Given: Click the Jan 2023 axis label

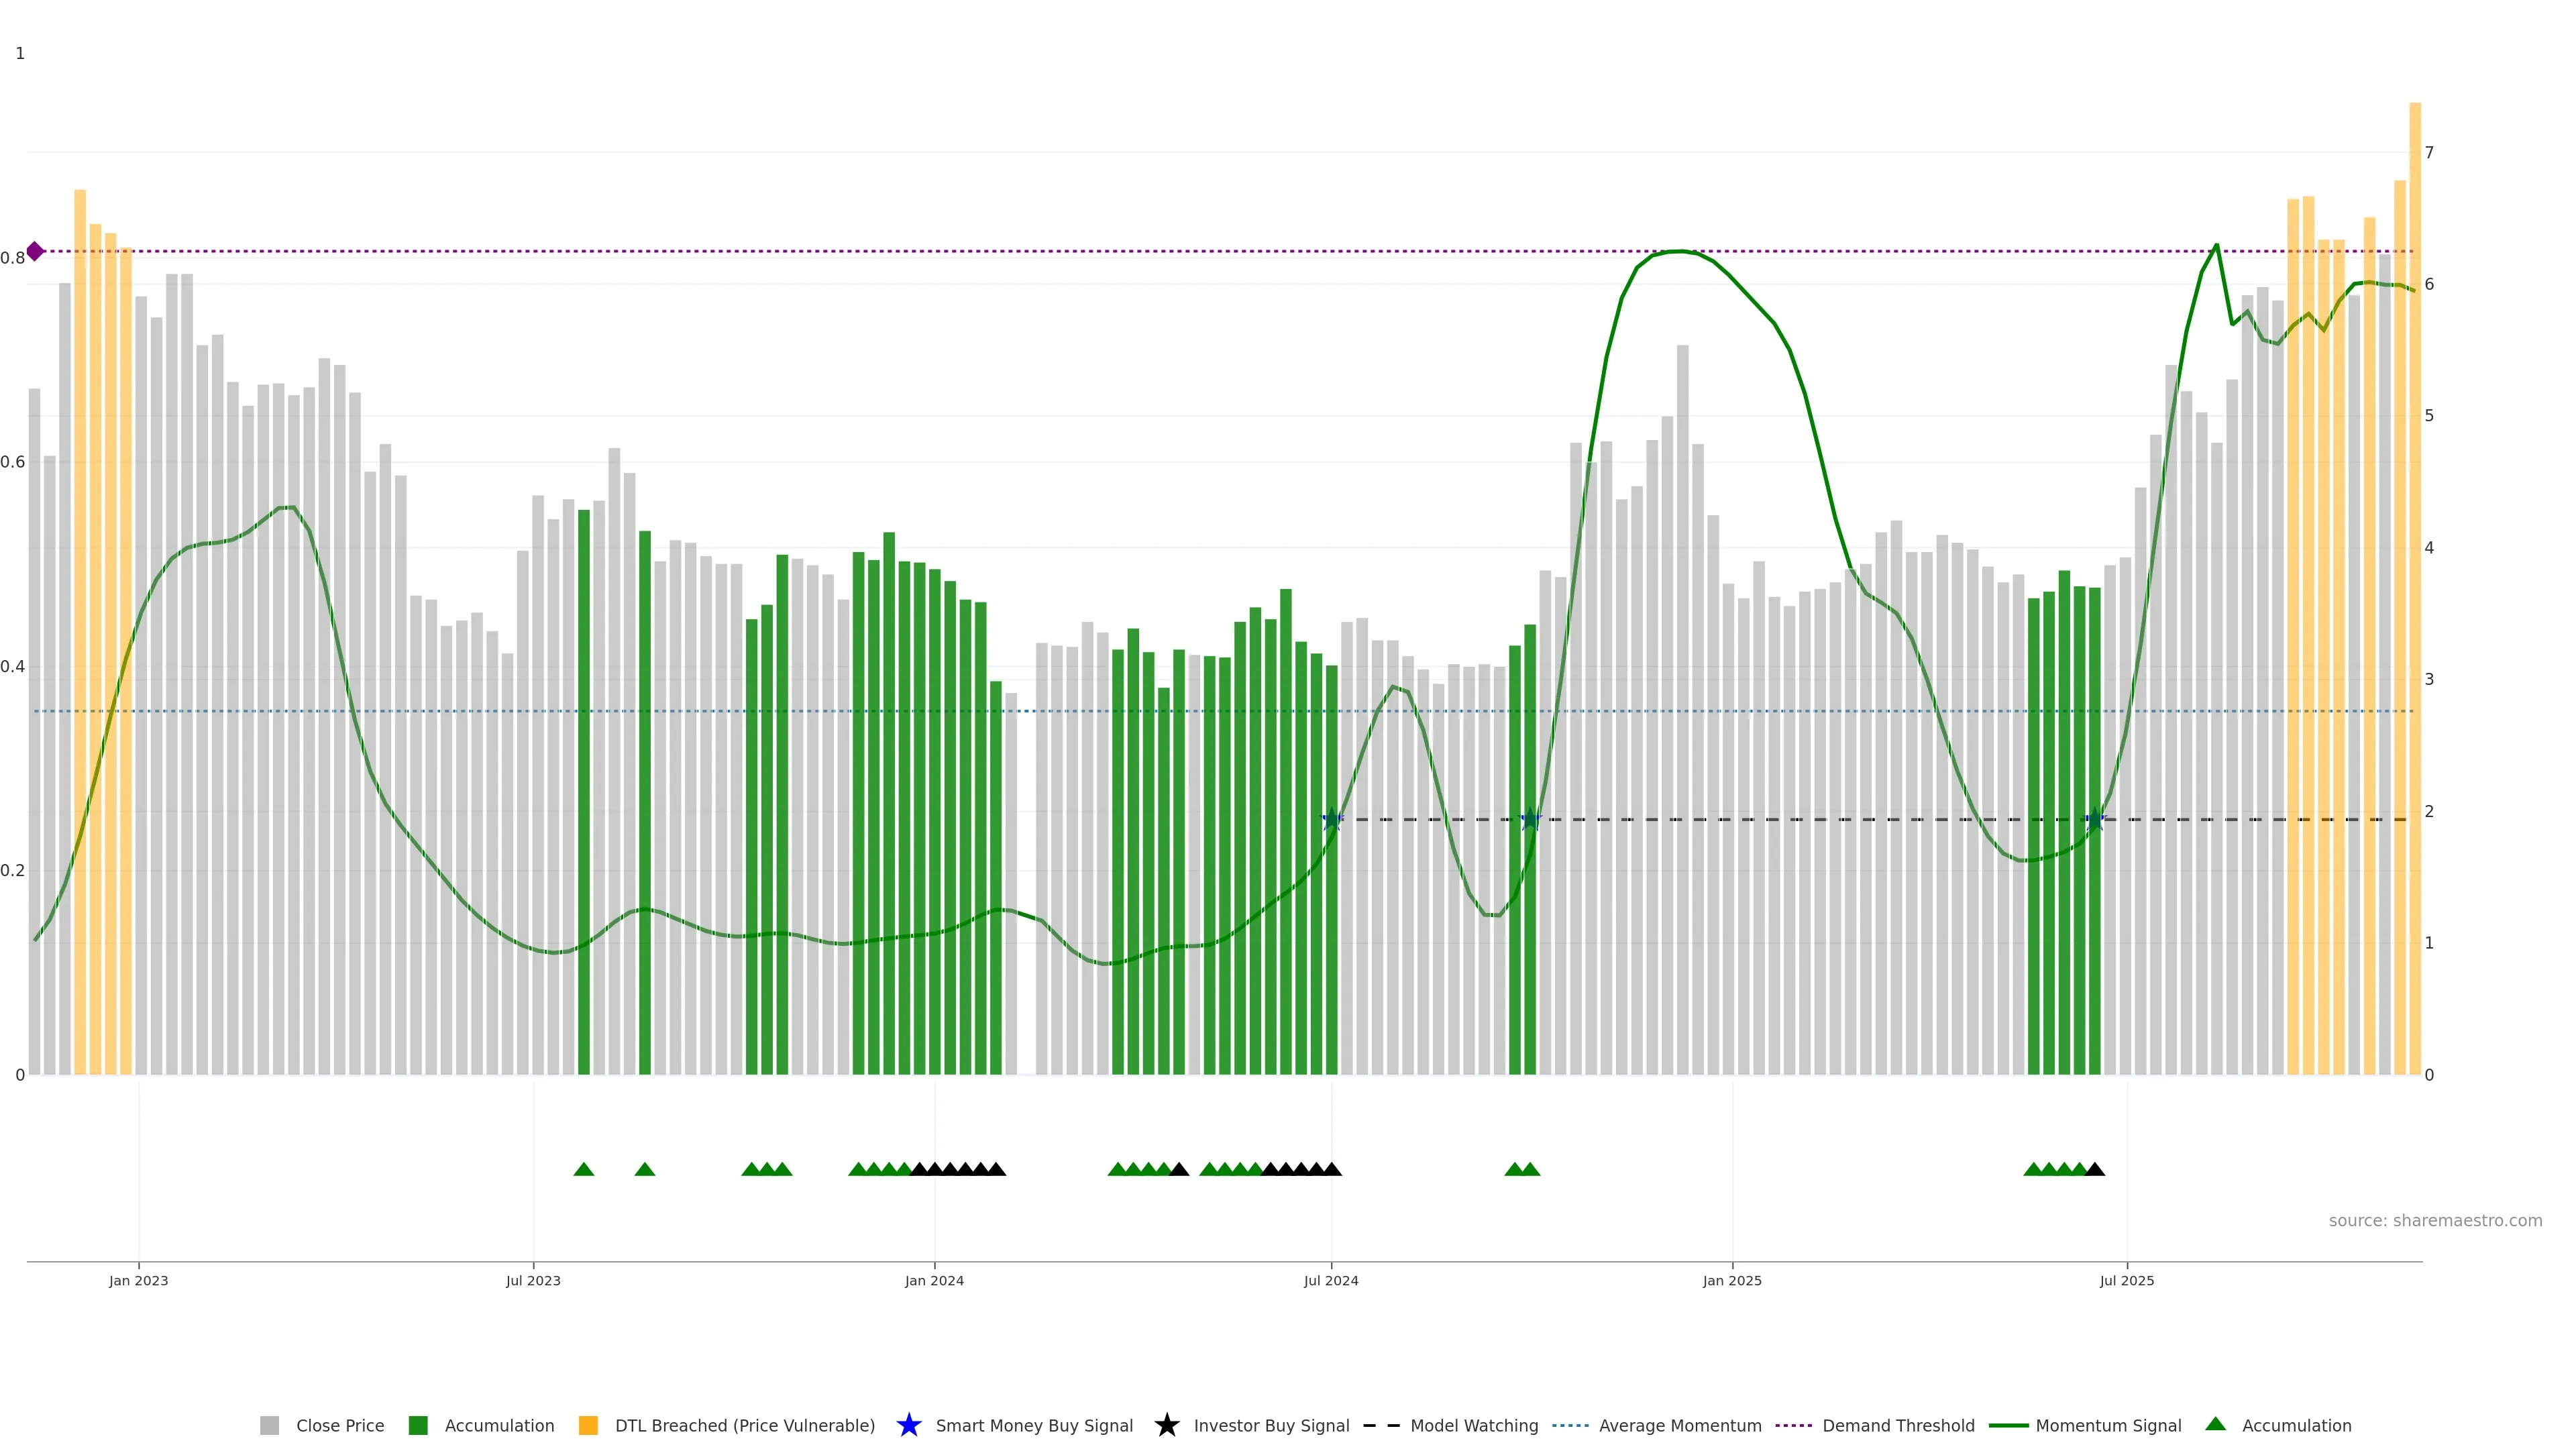Looking at the screenshot, I should click(139, 1280).
